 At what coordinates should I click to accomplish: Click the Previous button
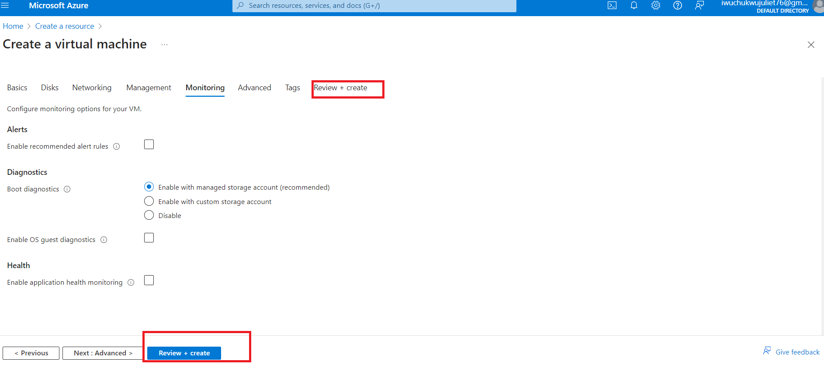(x=31, y=353)
